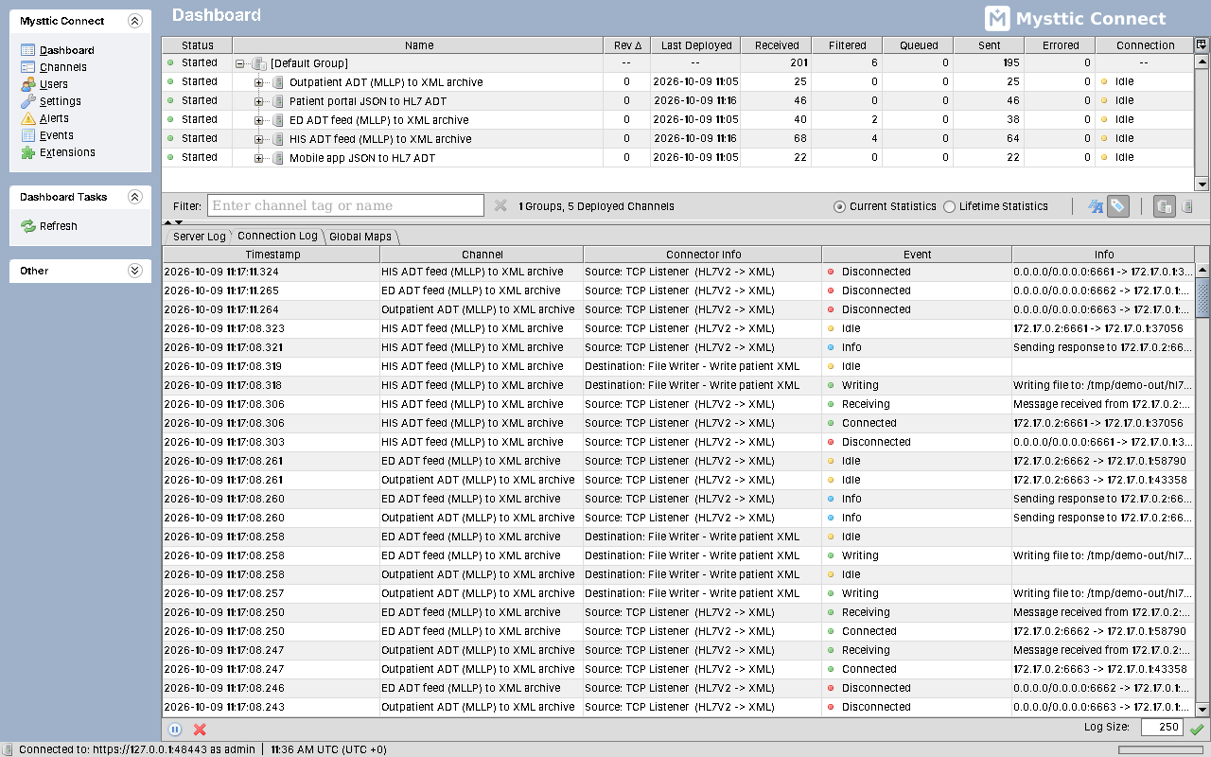The height and width of the screenshot is (757, 1211).
Task: Sort by Last Deployed column header
Action: (x=696, y=45)
